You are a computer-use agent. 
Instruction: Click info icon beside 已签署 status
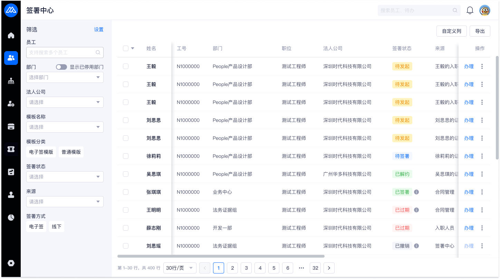pyautogui.click(x=416, y=192)
